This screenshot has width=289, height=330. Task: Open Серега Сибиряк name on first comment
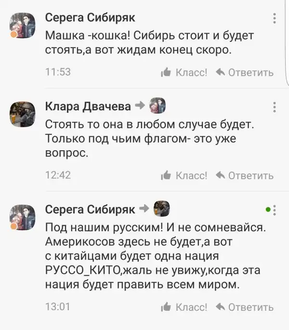pyautogui.click(x=90, y=18)
